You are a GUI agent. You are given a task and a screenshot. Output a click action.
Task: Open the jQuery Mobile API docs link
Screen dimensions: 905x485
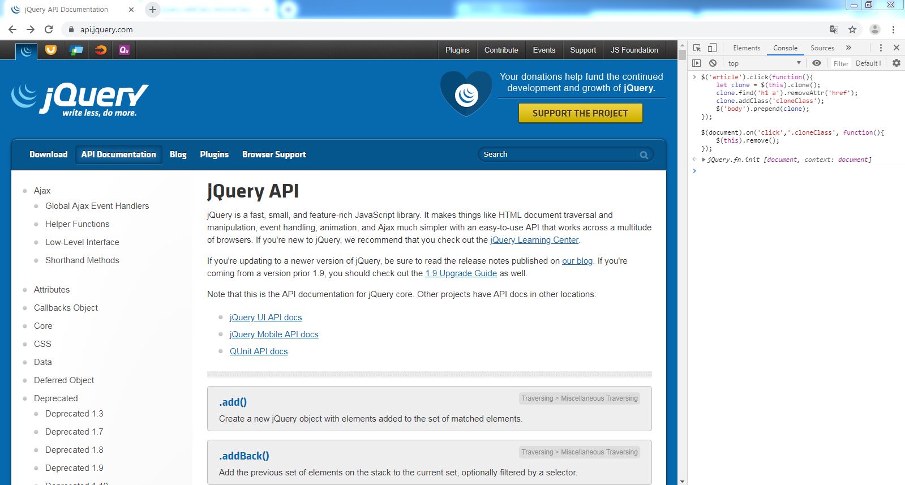click(274, 334)
